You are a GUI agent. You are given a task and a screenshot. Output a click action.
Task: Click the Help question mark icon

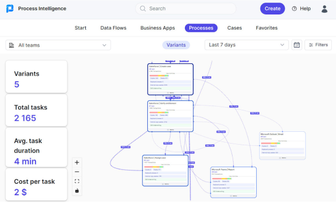[x=294, y=9]
